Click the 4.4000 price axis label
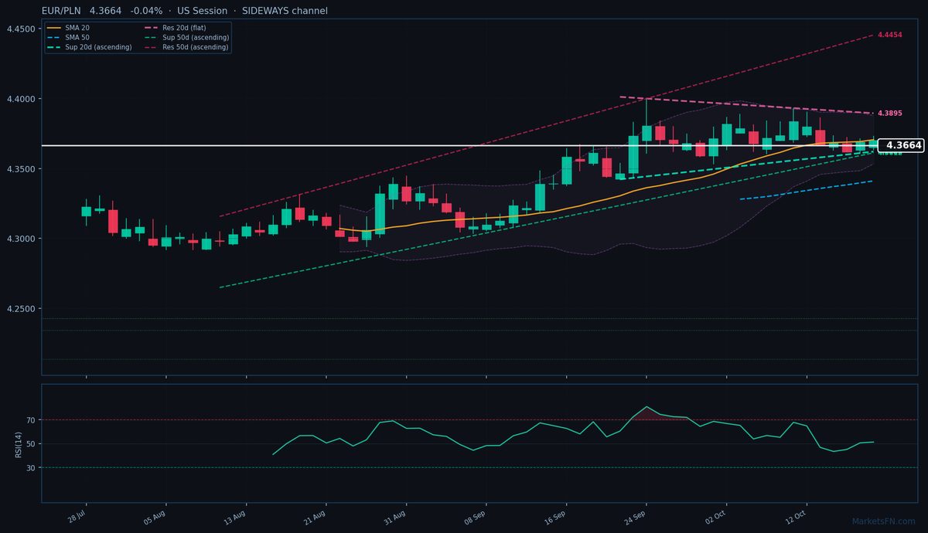 click(20, 100)
